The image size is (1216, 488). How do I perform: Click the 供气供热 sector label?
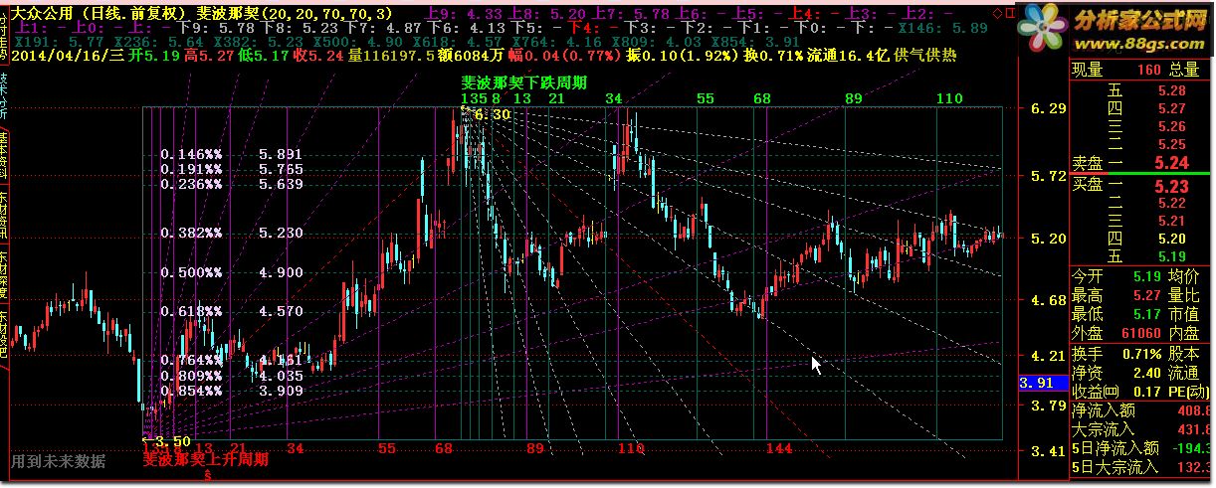(925, 56)
